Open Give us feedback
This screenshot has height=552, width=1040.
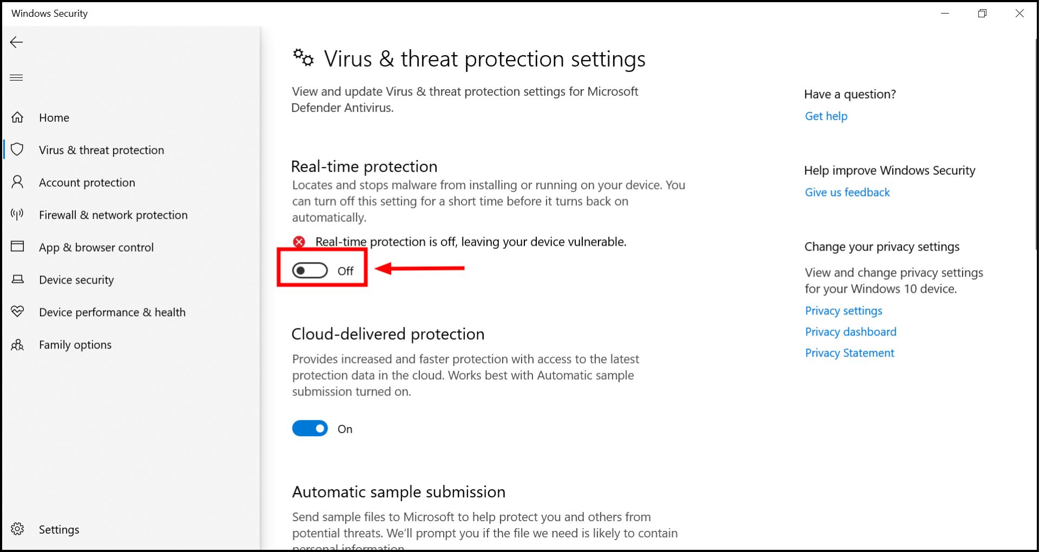pyautogui.click(x=847, y=192)
